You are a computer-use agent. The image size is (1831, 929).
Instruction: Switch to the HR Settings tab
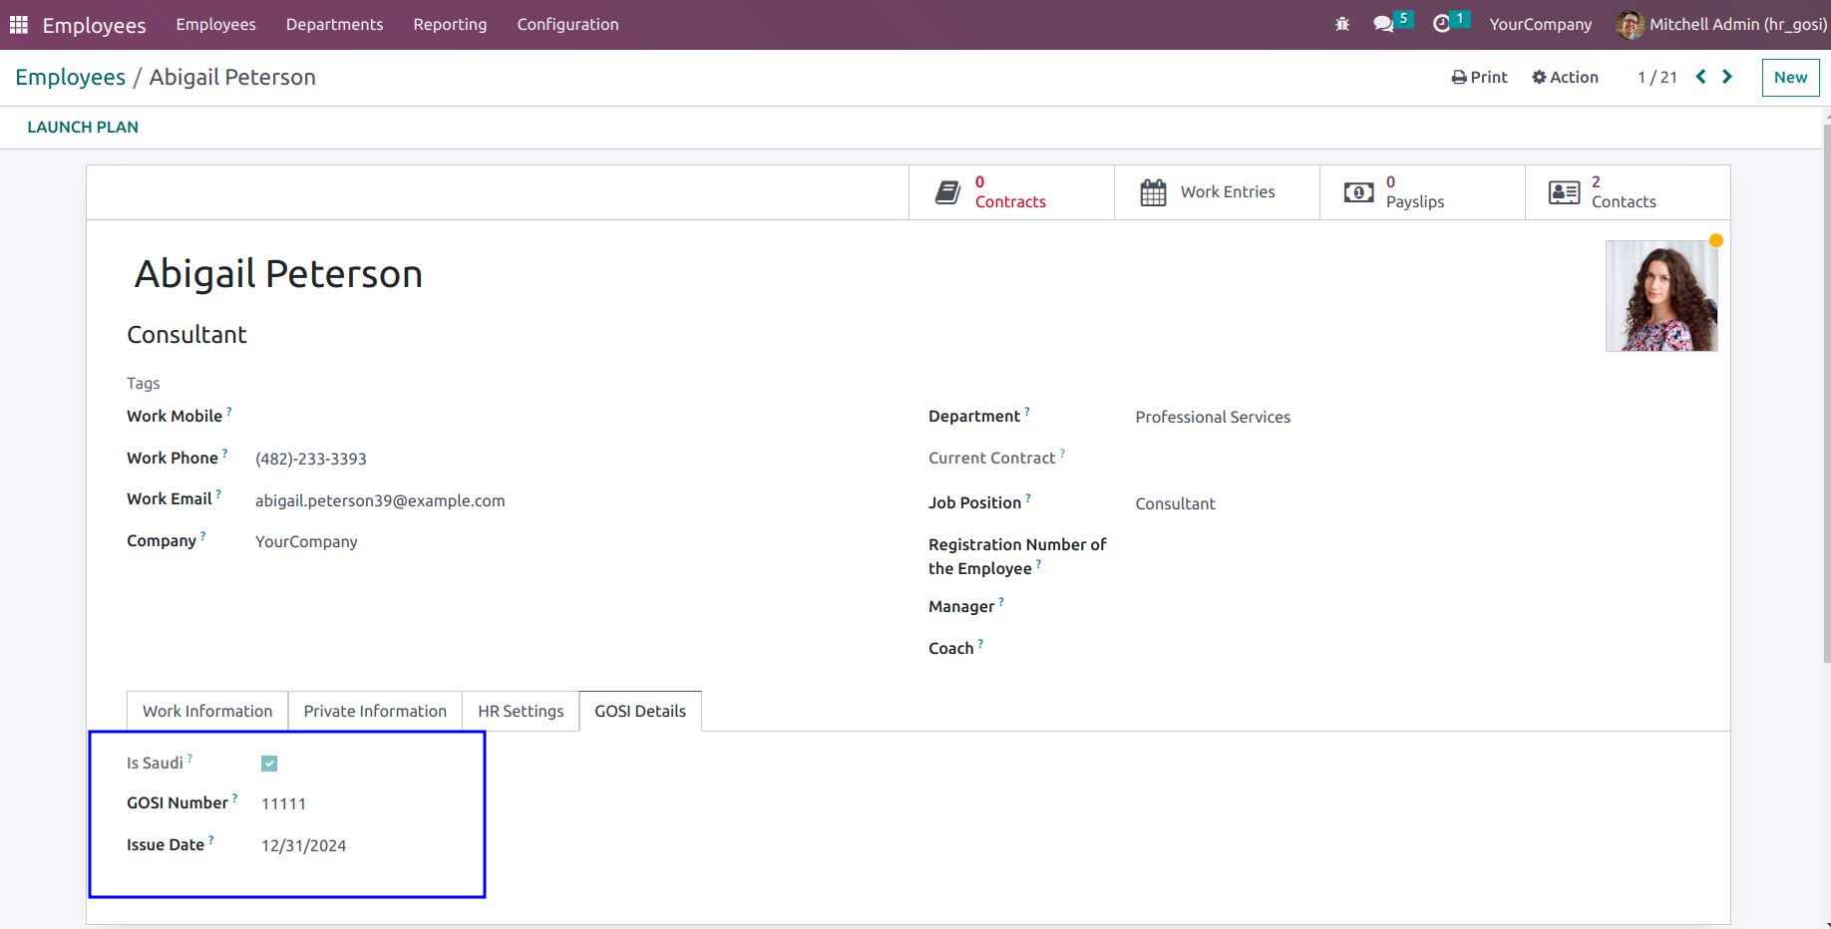pyautogui.click(x=521, y=711)
